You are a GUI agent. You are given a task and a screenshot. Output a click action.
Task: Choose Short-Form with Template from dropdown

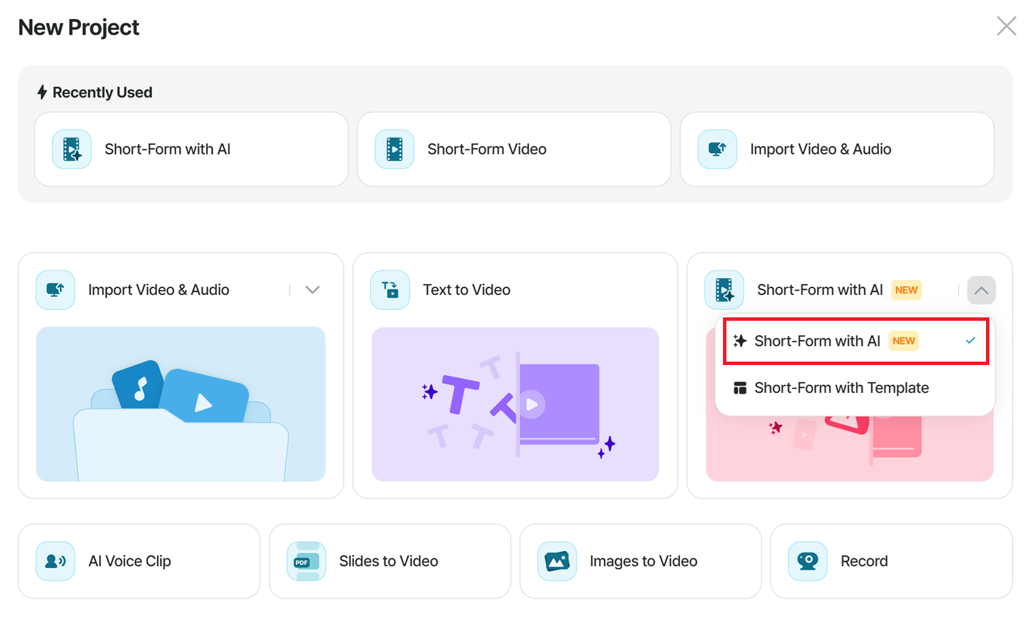(856, 388)
